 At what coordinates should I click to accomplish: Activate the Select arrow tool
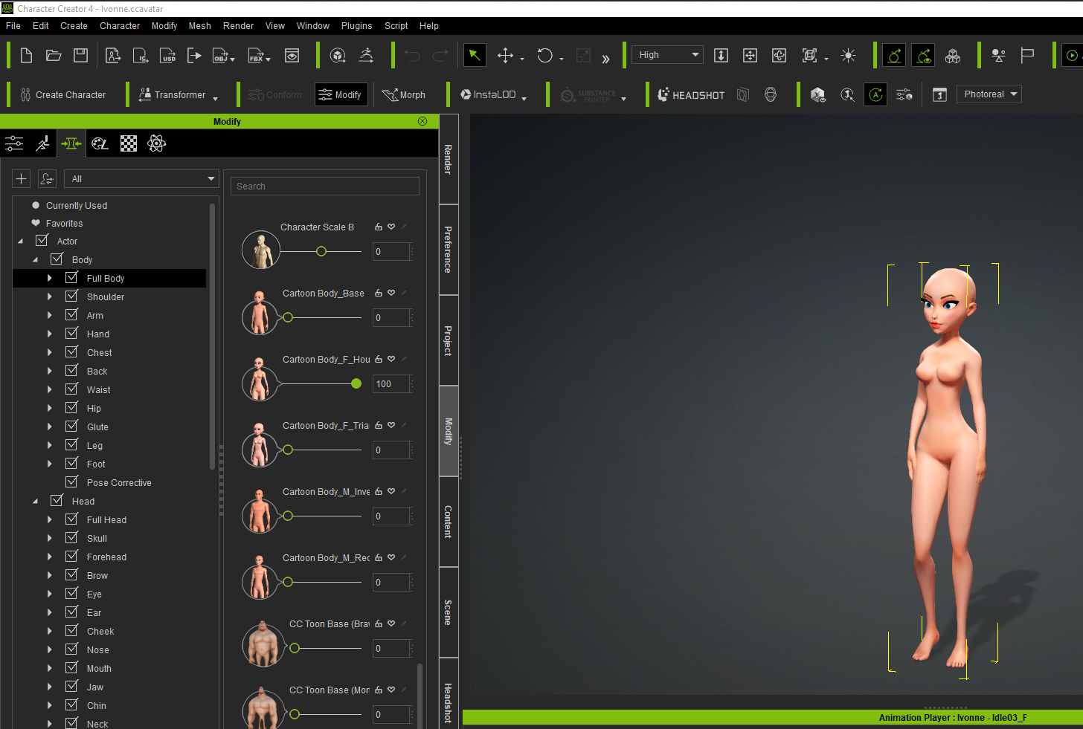pyautogui.click(x=475, y=55)
